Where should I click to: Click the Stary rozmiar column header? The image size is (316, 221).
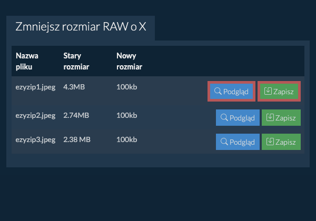click(x=76, y=61)
